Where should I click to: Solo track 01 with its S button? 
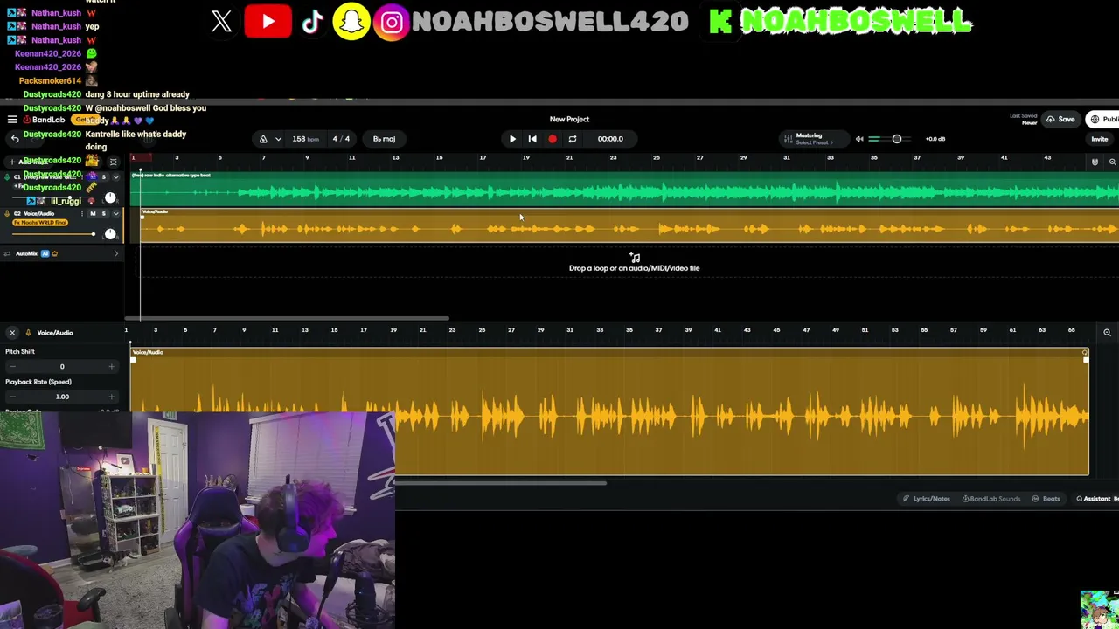click(104, 177)
